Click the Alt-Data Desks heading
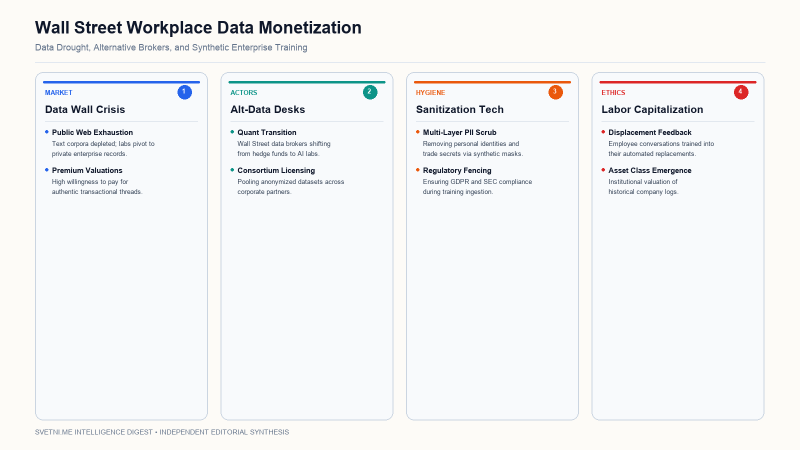Image resolution: width=800 pixels, height=450 pixels. coord(267,109)
